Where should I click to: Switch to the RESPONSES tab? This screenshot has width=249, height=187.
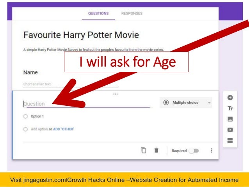coord(132,14)
